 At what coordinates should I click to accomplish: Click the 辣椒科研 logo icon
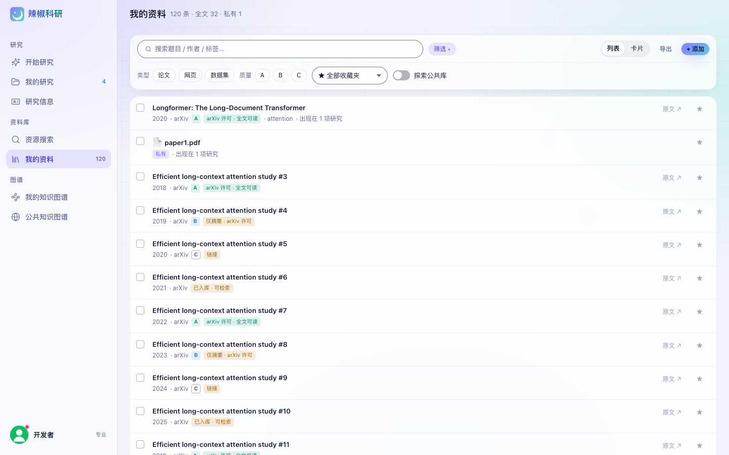pos(17,14)
